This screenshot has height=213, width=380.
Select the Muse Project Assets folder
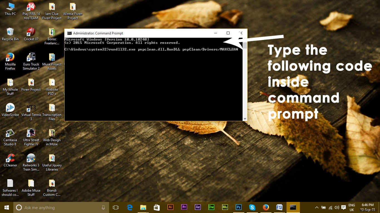point(52,62)
